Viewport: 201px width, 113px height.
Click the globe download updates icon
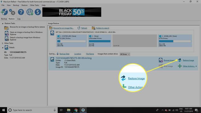[30, 12]
